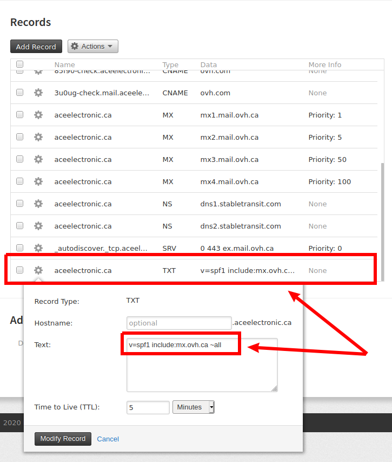Click the More Info column header
Image resolution: width=392 pixels, height=462 pixels.
[325, 64]
